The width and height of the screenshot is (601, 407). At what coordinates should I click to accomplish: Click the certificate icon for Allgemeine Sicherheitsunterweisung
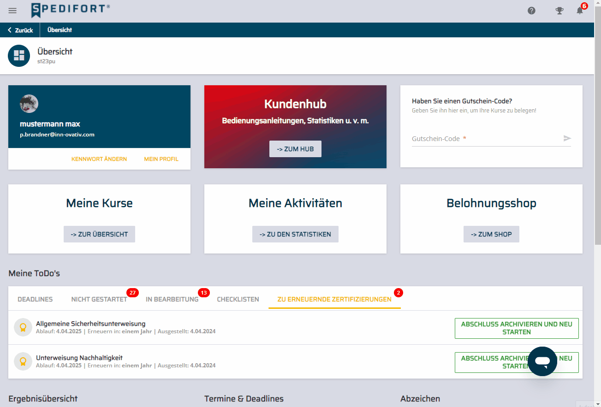[23, 327]
